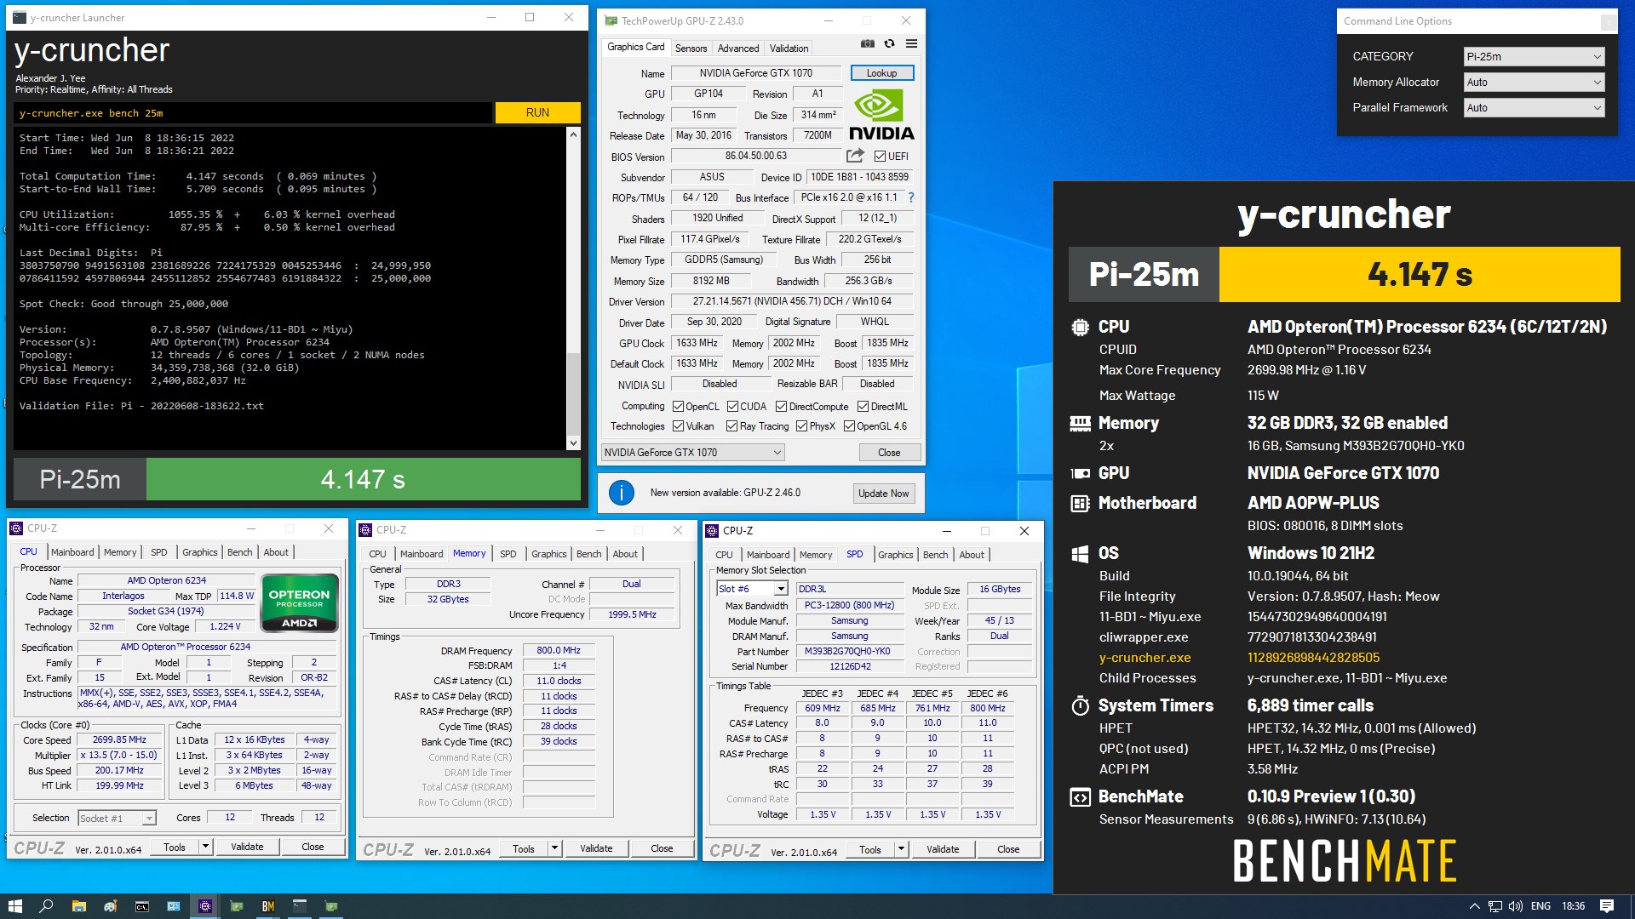
Task: Open the Memory Allocator dropdown
Action: 1535,83
